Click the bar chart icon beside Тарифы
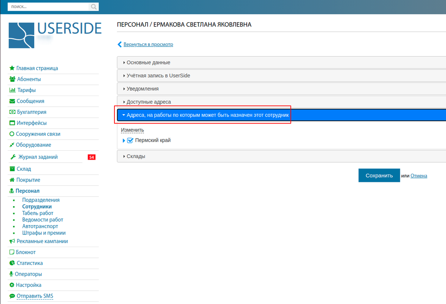This screenshot has width=446, height=304. [x=12, y=90]
